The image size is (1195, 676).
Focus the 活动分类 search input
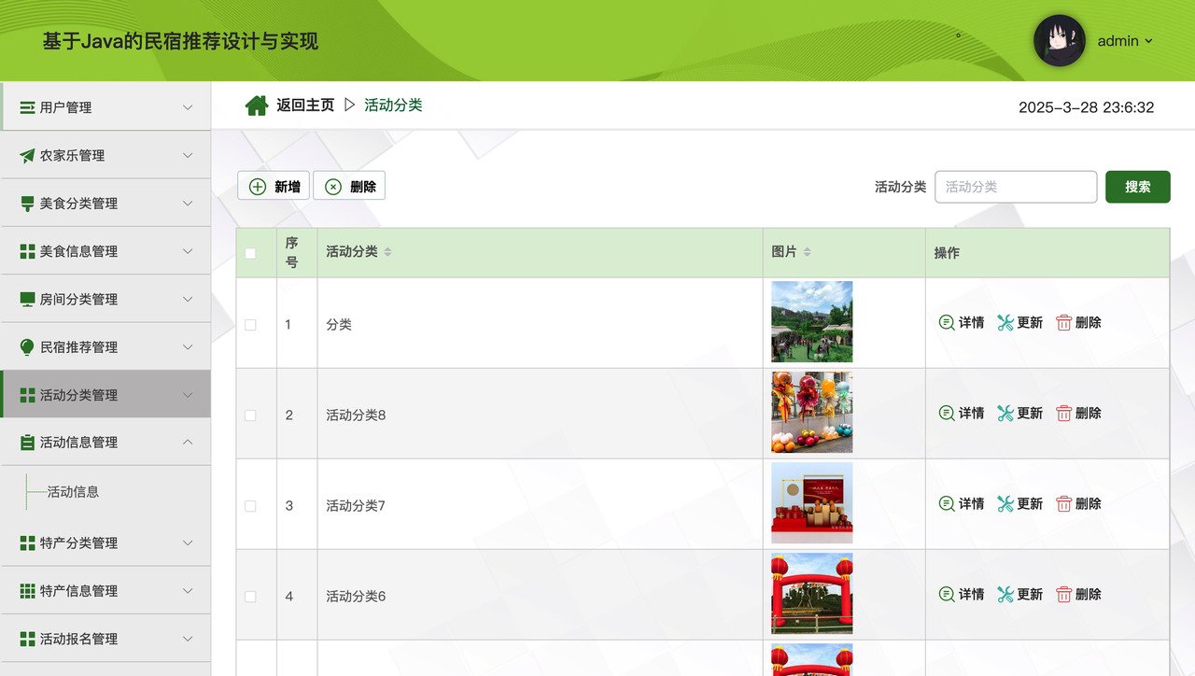coord(1016,187)
